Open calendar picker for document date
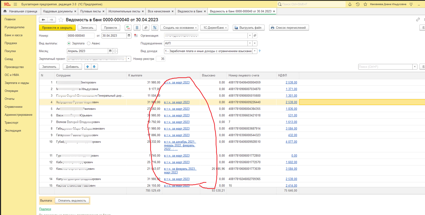This screenshot has height=215, width=425. pyautogui.click(x=129, y=36)
